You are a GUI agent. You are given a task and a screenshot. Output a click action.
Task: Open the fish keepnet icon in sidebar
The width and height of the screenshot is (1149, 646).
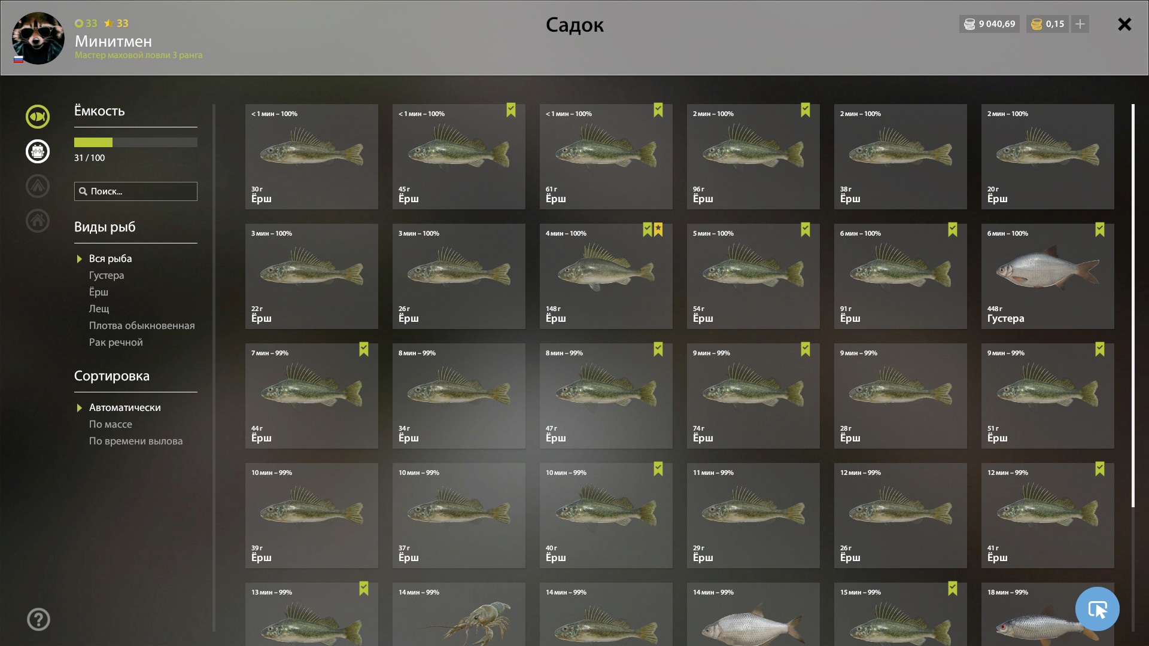pos(37,117)
